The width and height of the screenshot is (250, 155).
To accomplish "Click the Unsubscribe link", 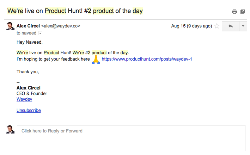I will [x=29, y=110].
